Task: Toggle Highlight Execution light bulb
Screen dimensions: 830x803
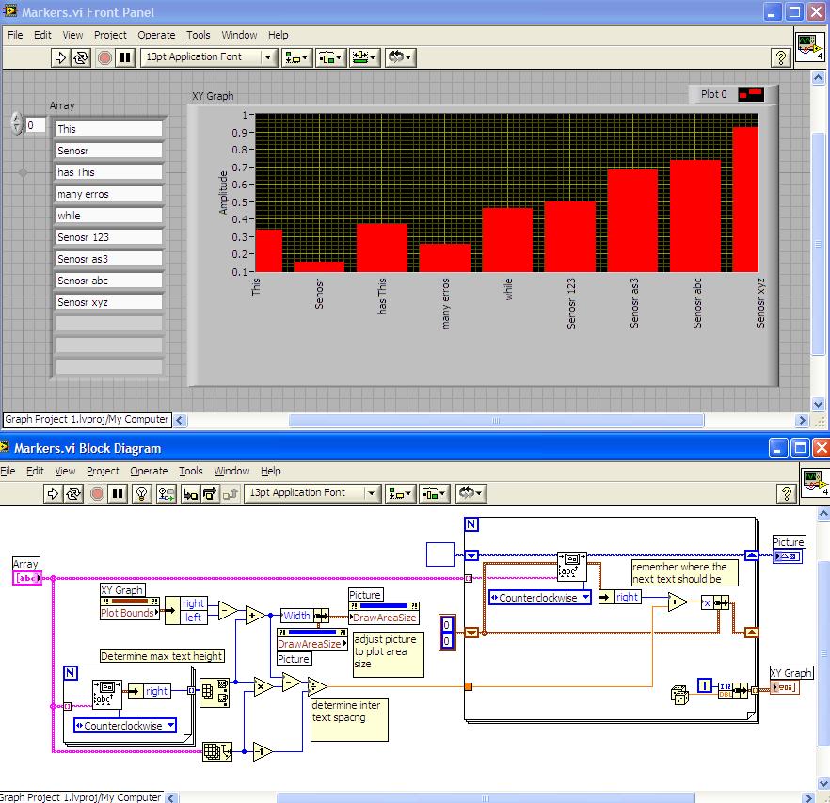Action: [x=141, y=493]
